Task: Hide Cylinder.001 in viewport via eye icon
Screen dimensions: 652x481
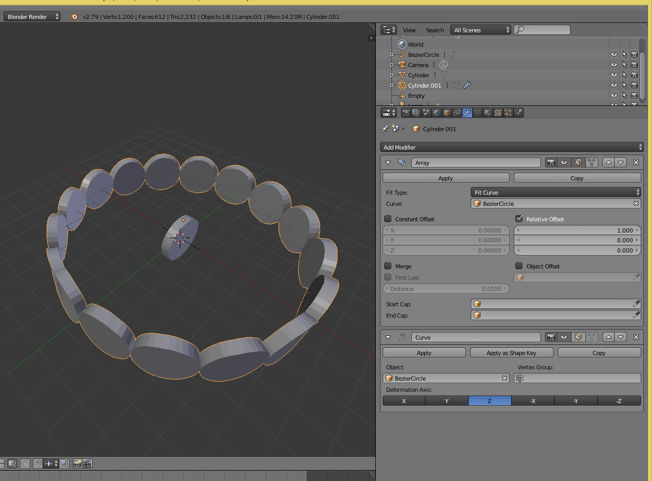Action: [x=614, y=85]
